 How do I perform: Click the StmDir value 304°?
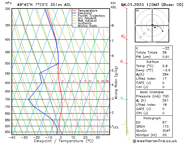tap(166, 131)
